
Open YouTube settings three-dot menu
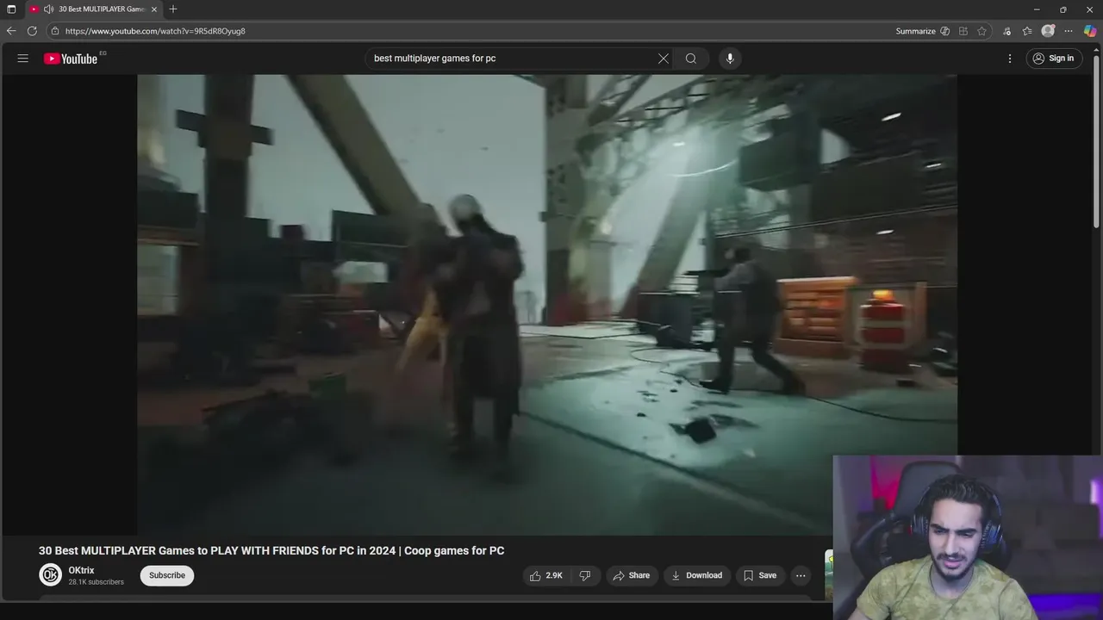point(1010,59)
